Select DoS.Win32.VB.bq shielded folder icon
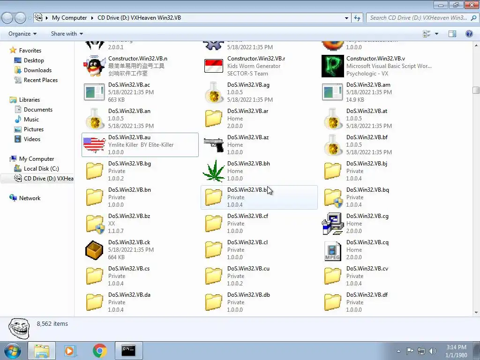The width and height of the screenshot is (480, 360). click(333, 197)
